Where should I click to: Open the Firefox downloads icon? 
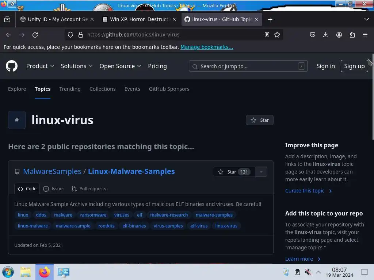[x=325, y=35]
